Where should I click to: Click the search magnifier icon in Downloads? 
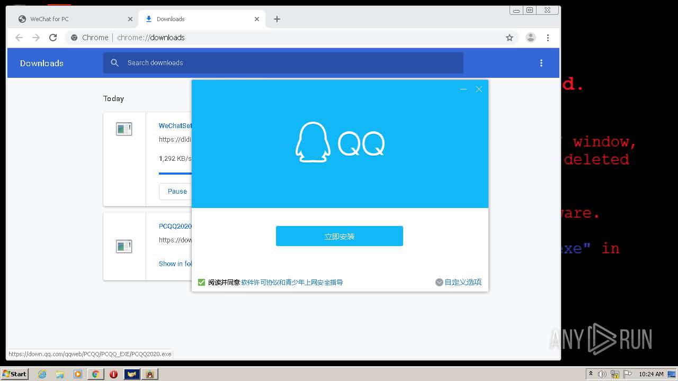(114, 63)
